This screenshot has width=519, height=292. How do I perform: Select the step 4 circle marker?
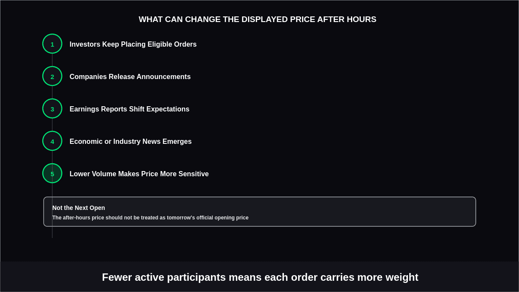coord(52,141)
